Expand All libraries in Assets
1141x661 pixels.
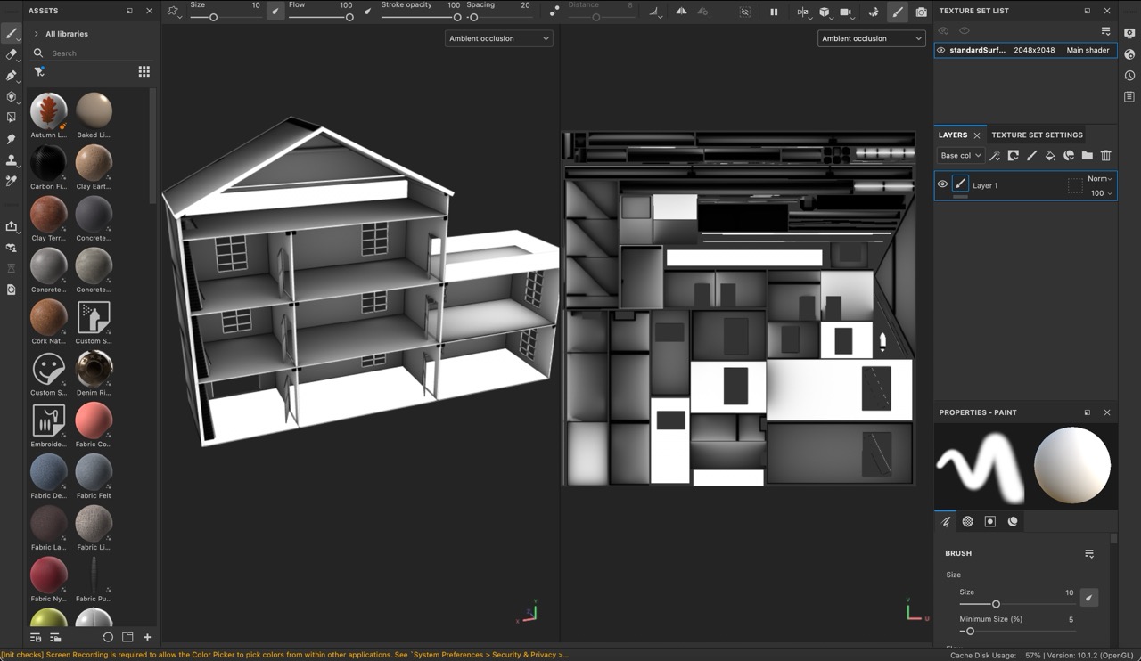[x=36, y=34]
